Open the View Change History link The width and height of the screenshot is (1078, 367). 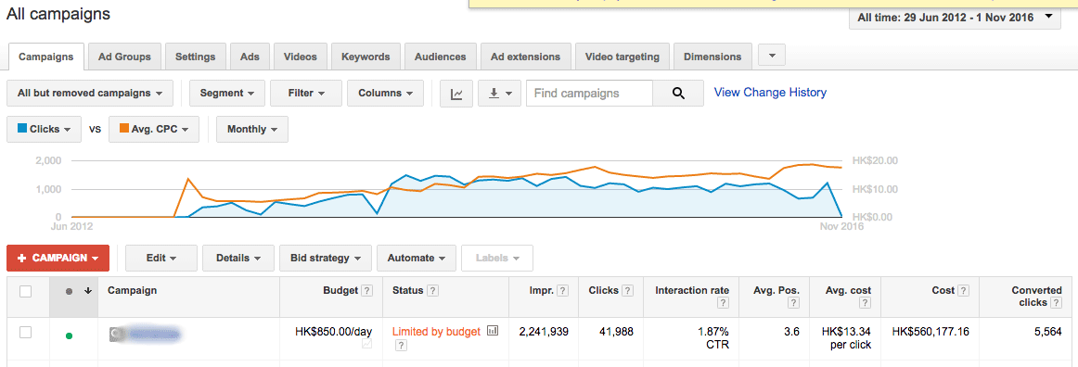770,92
